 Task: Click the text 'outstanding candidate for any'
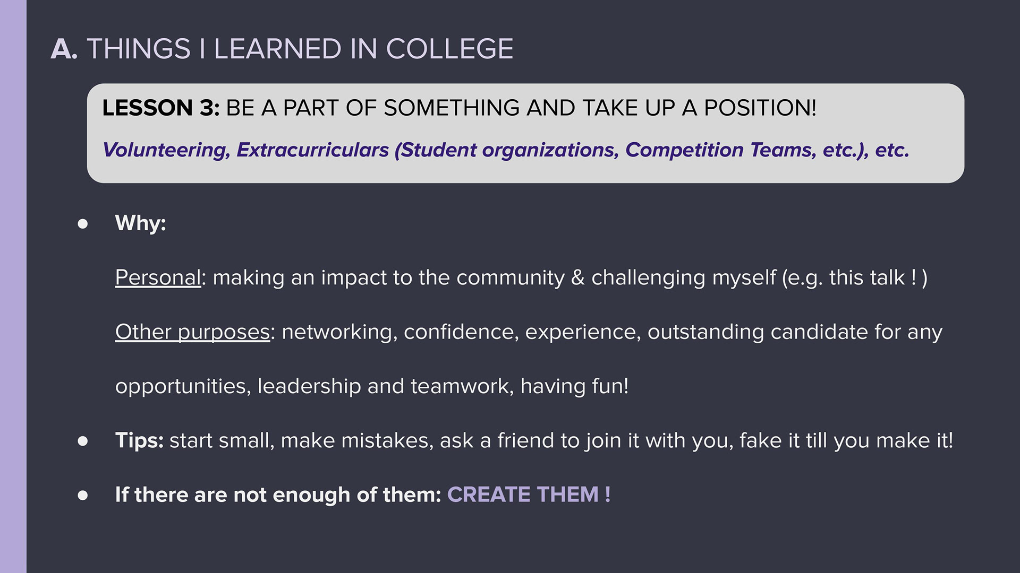click(x=795, y=332)
